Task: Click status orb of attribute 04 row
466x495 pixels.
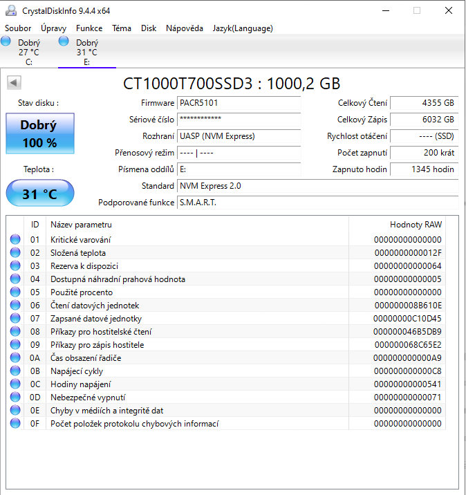Action: tap(15, 279)
